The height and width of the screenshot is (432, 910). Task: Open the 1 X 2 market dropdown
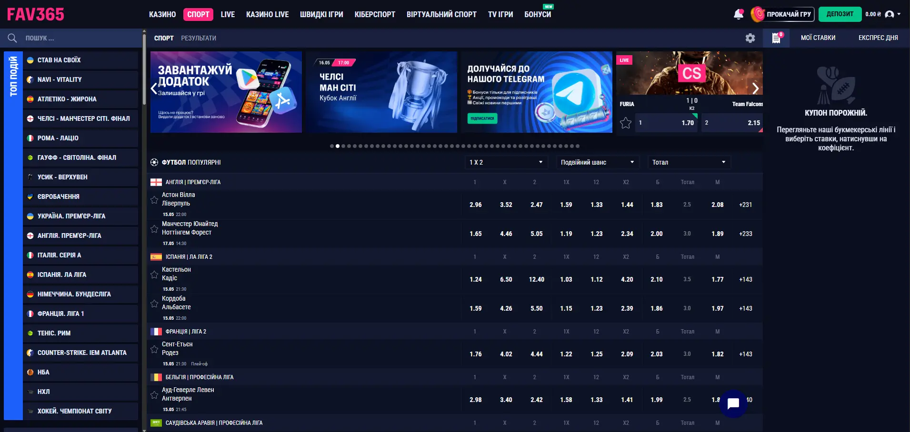click(506, 162)
